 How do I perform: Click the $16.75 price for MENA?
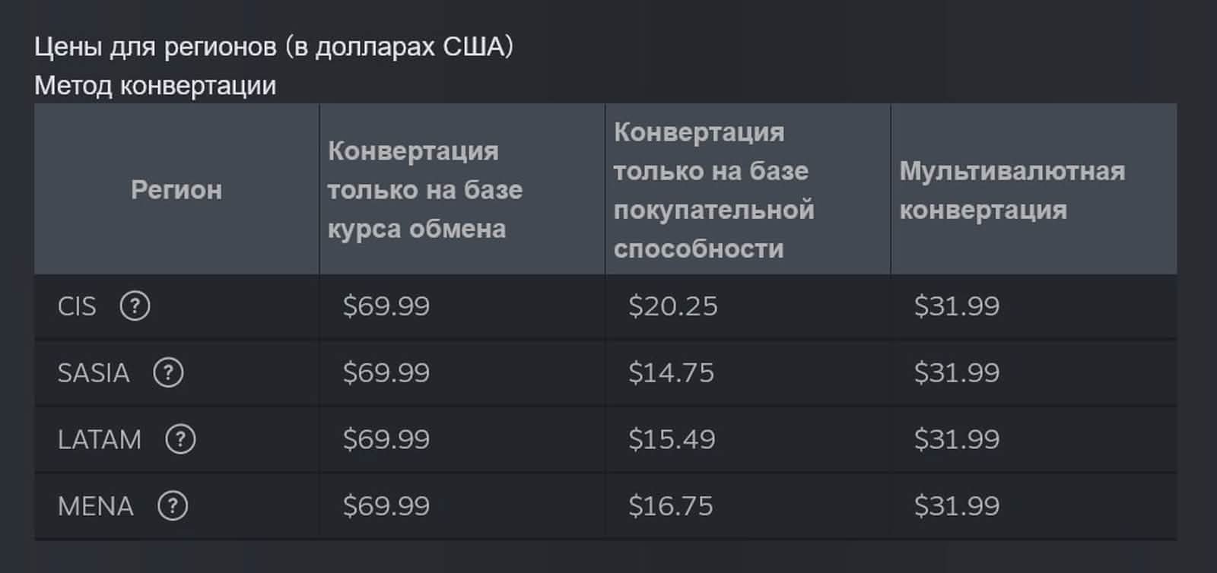click(671, 506)
